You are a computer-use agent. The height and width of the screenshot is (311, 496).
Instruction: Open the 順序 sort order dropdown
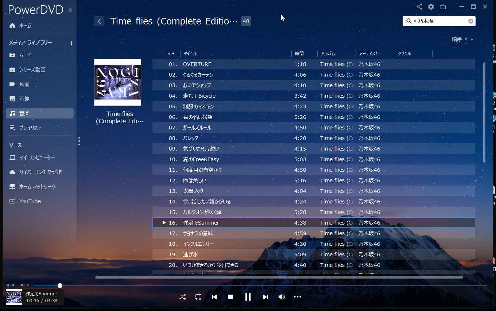point(462,39)
